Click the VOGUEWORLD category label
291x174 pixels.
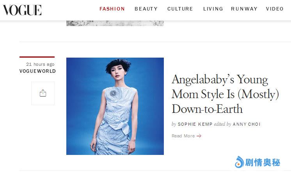(37, 71)
